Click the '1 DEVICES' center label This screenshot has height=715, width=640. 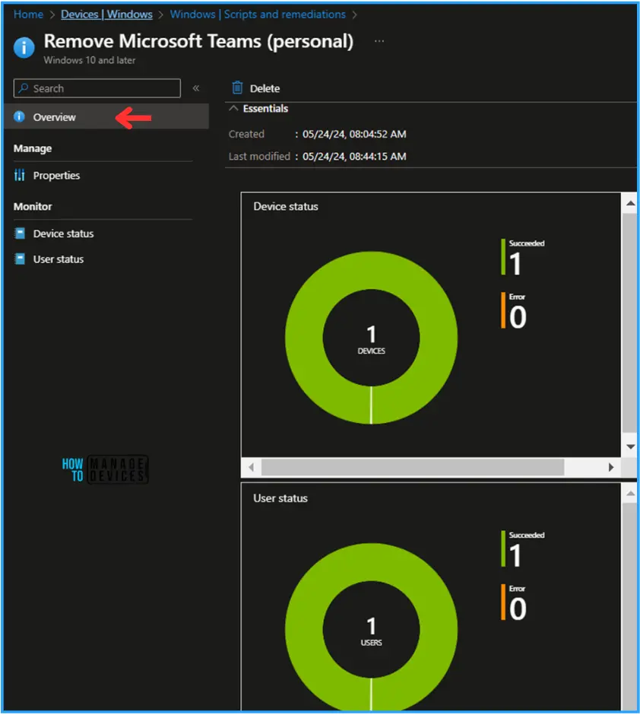(371, 340)
